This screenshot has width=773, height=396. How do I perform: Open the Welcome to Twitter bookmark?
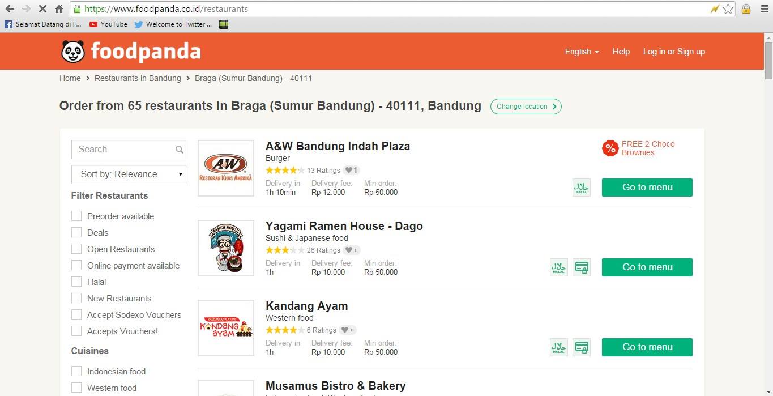173,24
